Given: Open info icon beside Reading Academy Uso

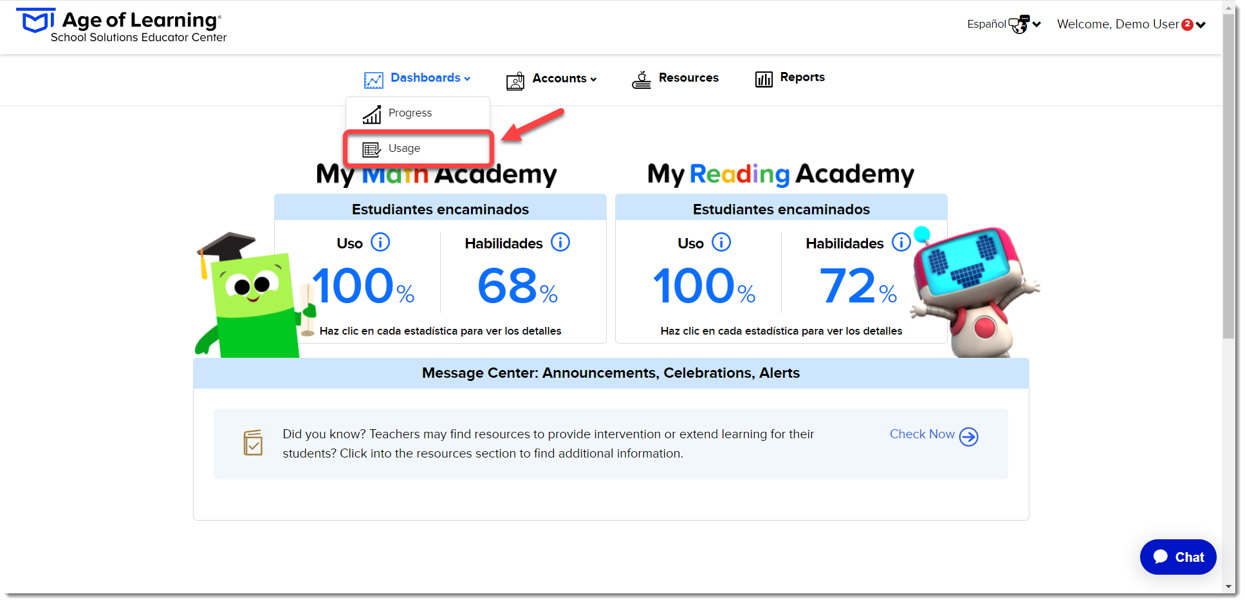Looking at the screenshot, I should [721, 243].
